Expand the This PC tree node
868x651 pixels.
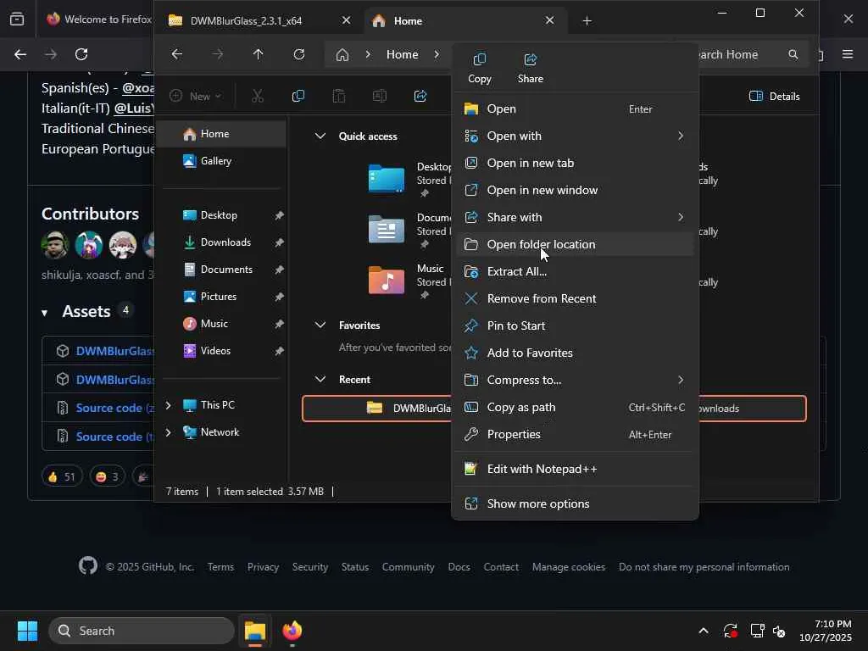point(169,406)
